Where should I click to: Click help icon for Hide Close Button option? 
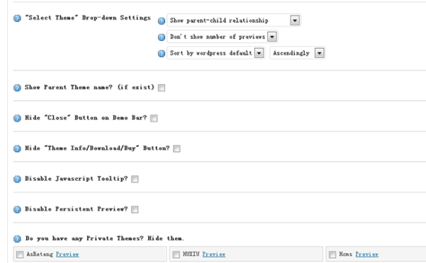17,118
